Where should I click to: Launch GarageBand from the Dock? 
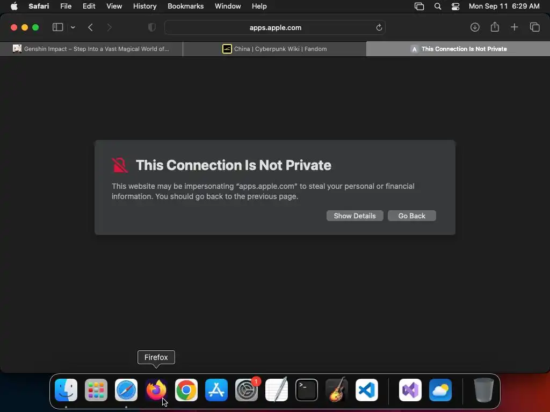tap(337, 390)
